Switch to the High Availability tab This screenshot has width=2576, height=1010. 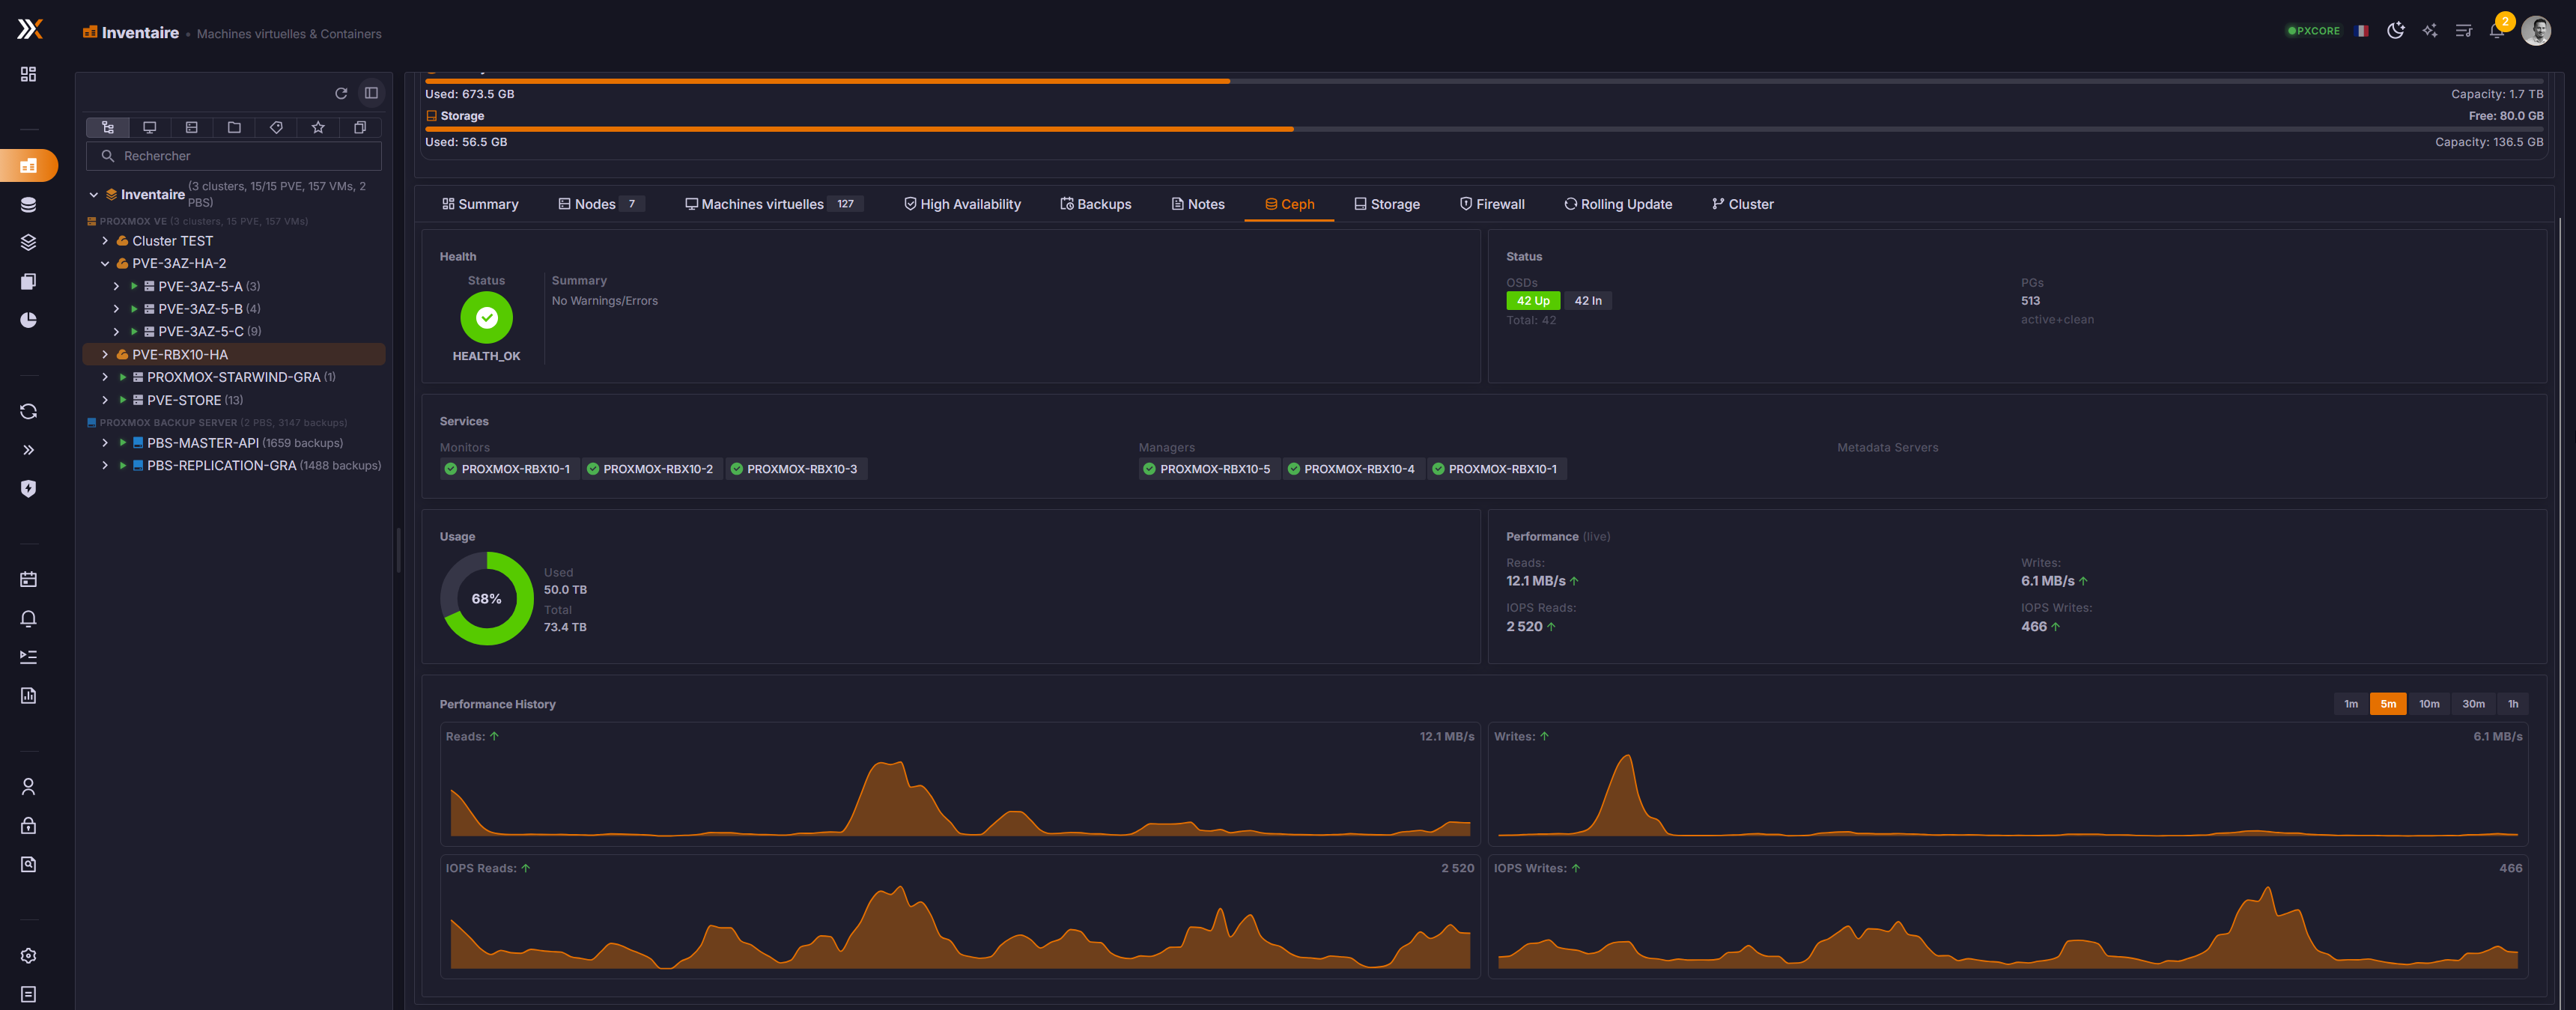pyautogui.click(x=962, y=204)
